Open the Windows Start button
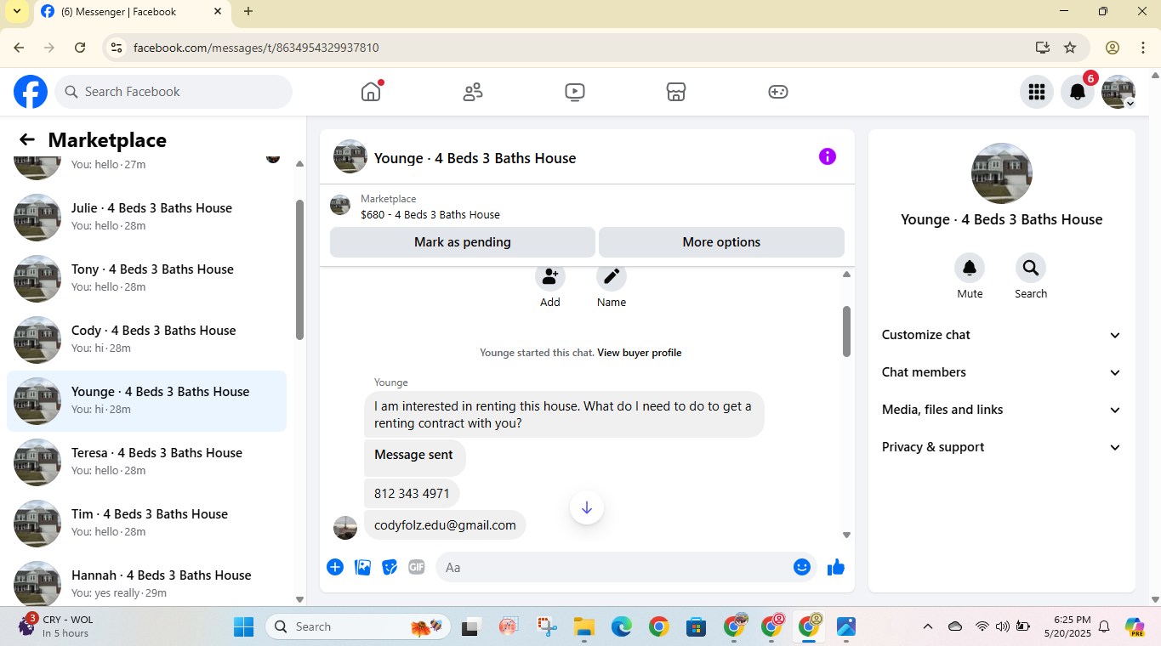Viewport: 1161px width, 646px height. 244,627
